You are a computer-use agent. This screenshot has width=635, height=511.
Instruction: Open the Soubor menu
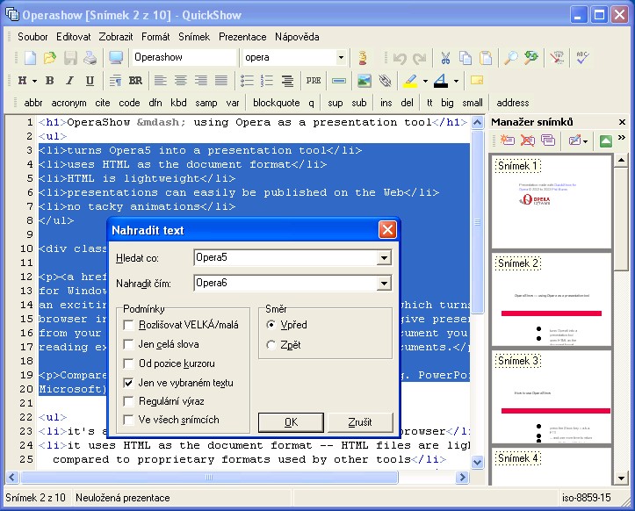coord(32,37)
